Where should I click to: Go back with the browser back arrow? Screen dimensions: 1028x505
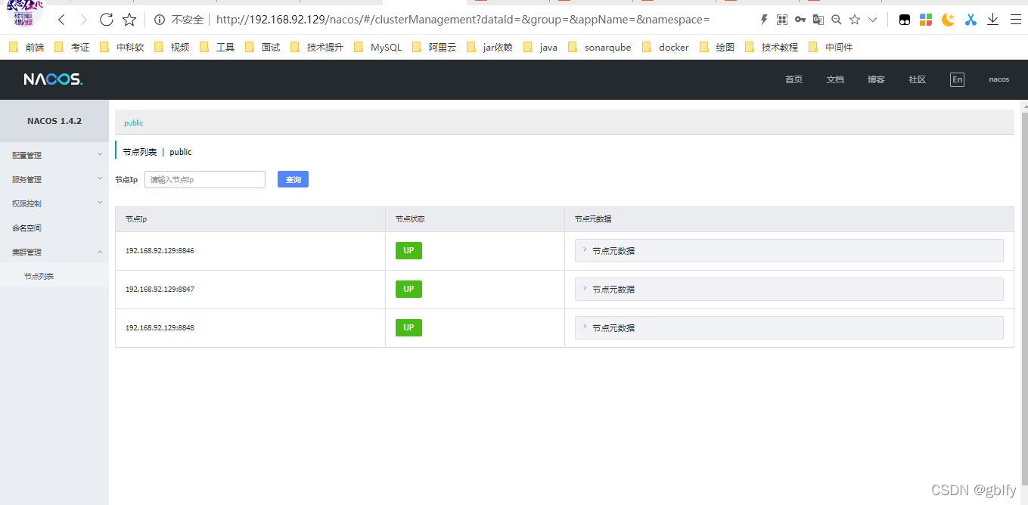tap(61, 20)
